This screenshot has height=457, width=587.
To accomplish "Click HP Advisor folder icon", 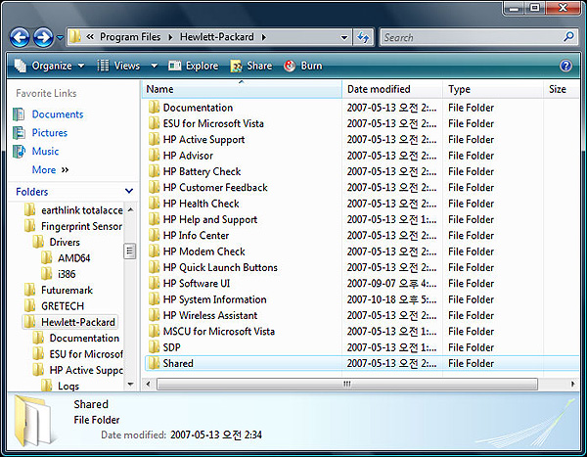I will pyautogui.click(x=154, y=156).
